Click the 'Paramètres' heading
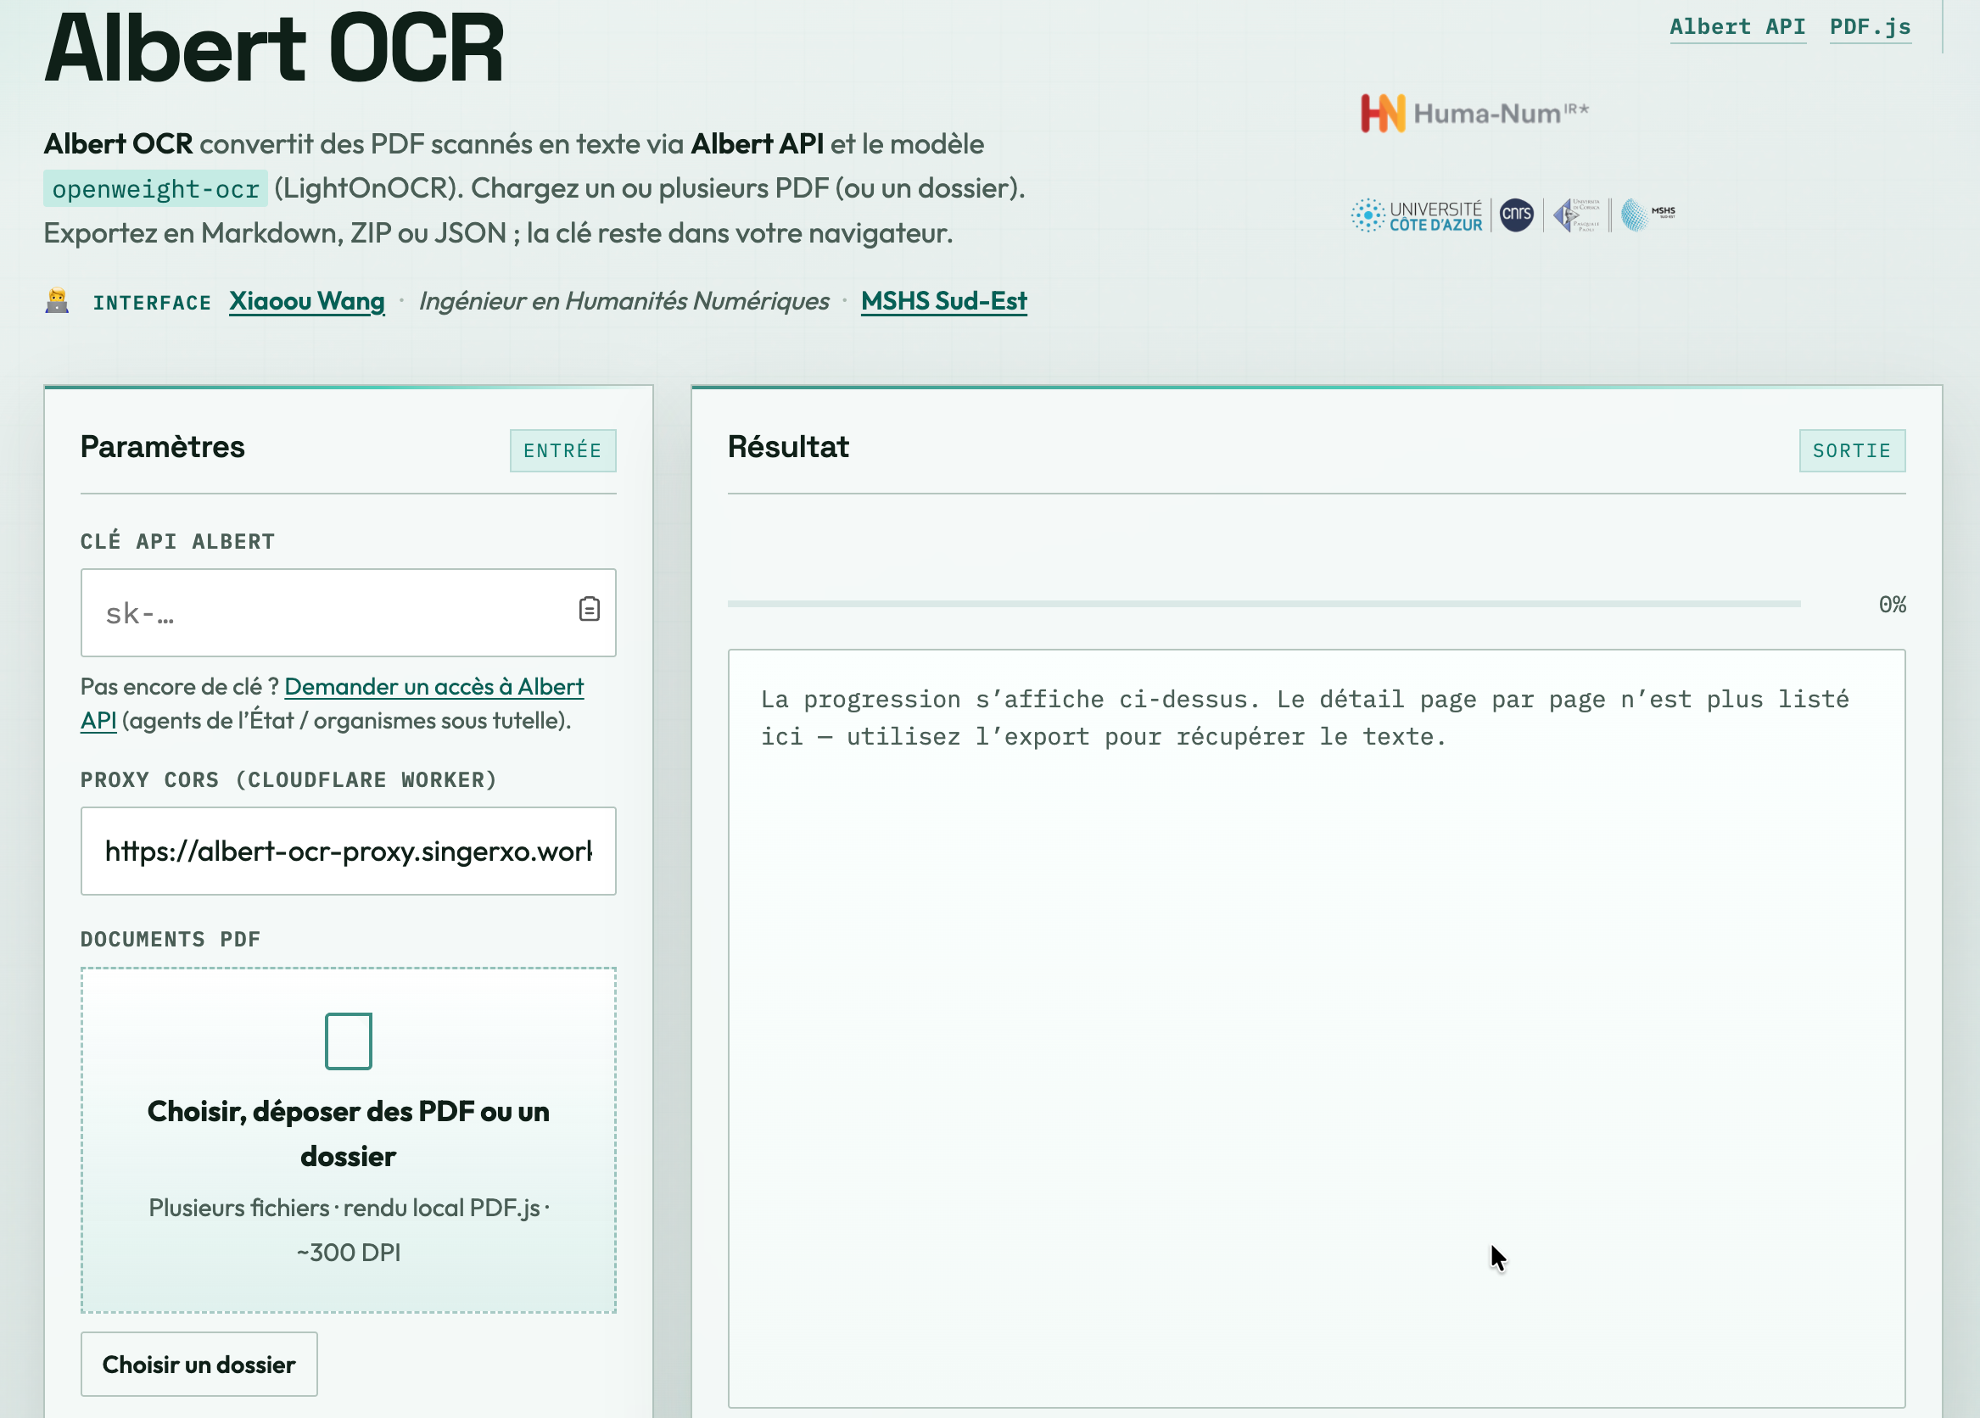The height and width of the screenshot is (1418, 1980). coord(162,447)
